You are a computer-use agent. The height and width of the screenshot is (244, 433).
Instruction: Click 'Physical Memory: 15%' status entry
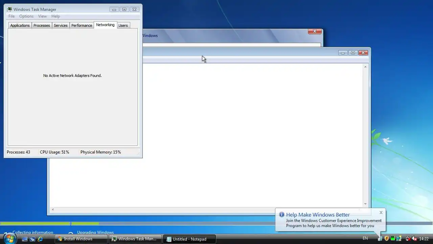tap(100, 152)
